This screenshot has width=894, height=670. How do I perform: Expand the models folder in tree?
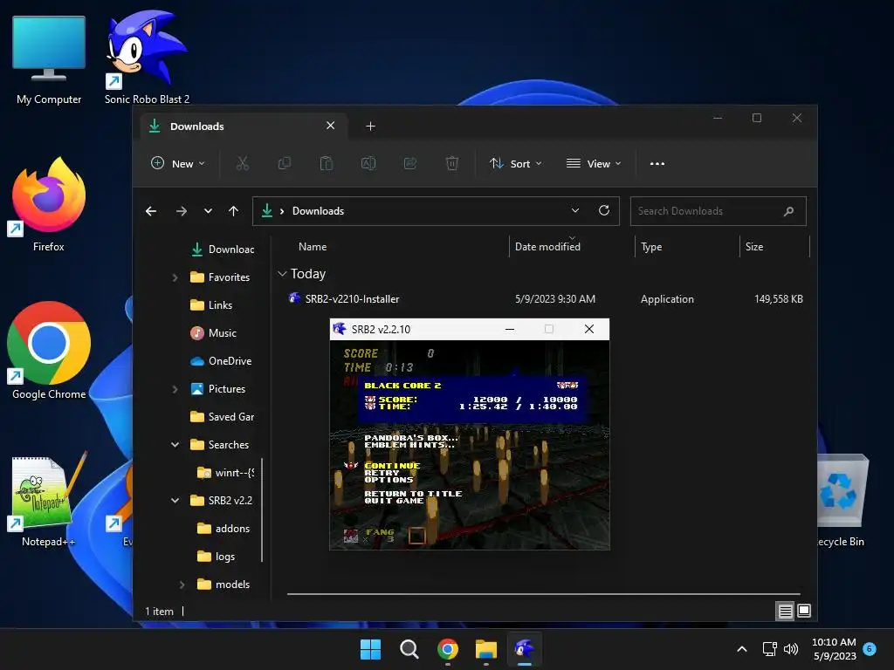click(x=182, y=585)
